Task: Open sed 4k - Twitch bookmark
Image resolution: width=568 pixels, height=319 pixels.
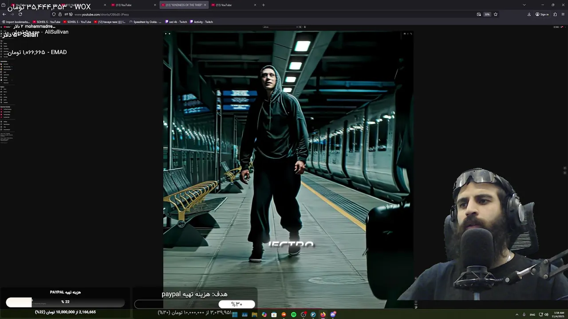Action: pyautogui.click(x=176, y=22)
